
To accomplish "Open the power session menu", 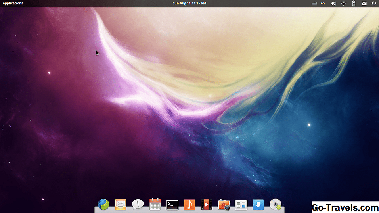I will click(374, 3).
